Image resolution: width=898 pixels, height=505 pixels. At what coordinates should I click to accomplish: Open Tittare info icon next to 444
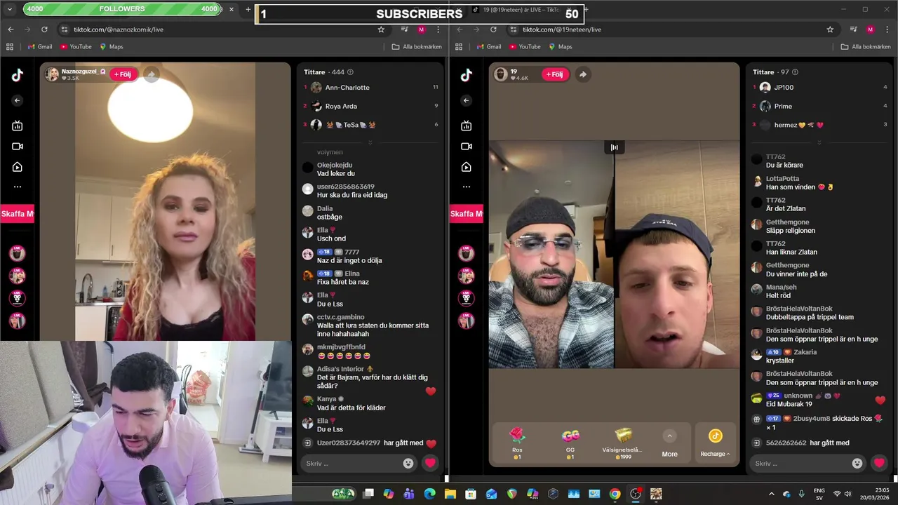350,72
